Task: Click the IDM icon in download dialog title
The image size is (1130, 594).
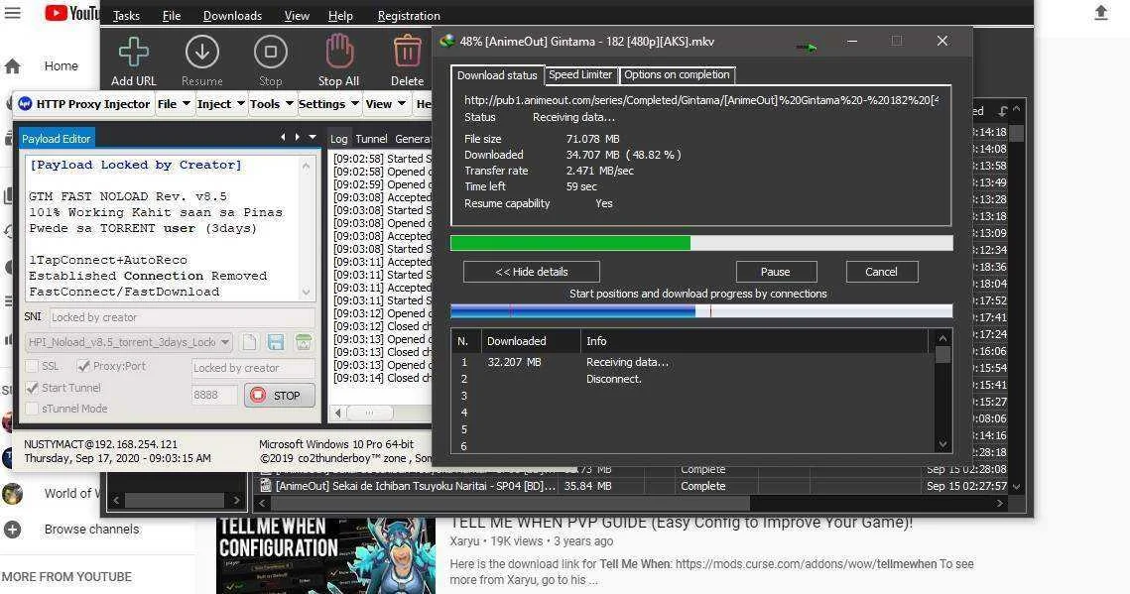Action: pyautogui.click(x=447, y=41)
